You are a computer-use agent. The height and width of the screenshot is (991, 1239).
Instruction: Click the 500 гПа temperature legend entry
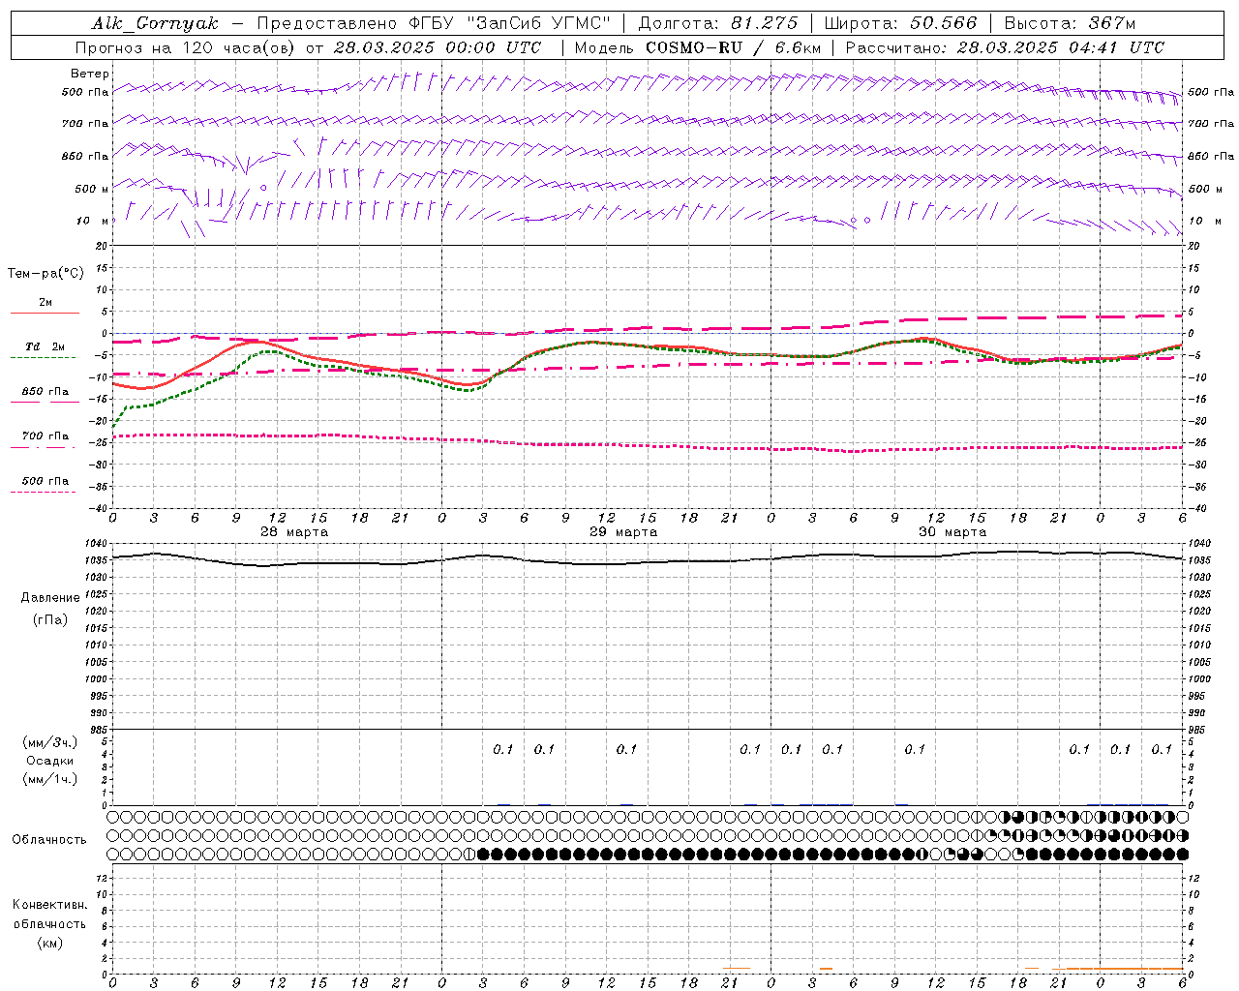(45, 481)
